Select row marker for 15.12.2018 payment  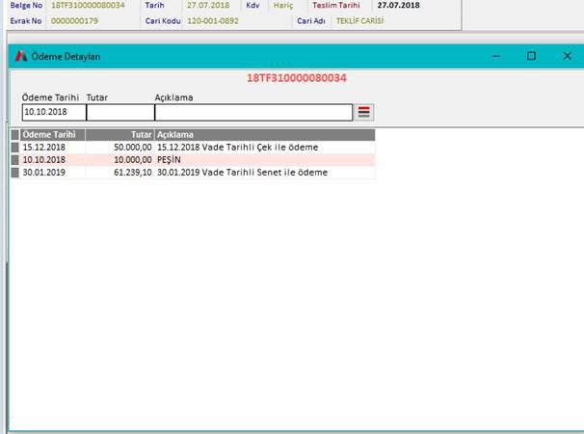click(x=14, y=148)
